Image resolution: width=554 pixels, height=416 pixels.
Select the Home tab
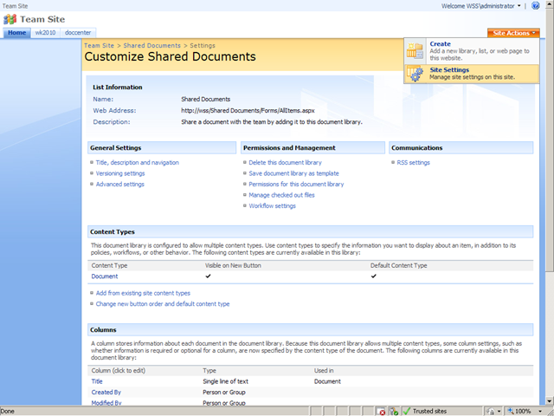17,33
